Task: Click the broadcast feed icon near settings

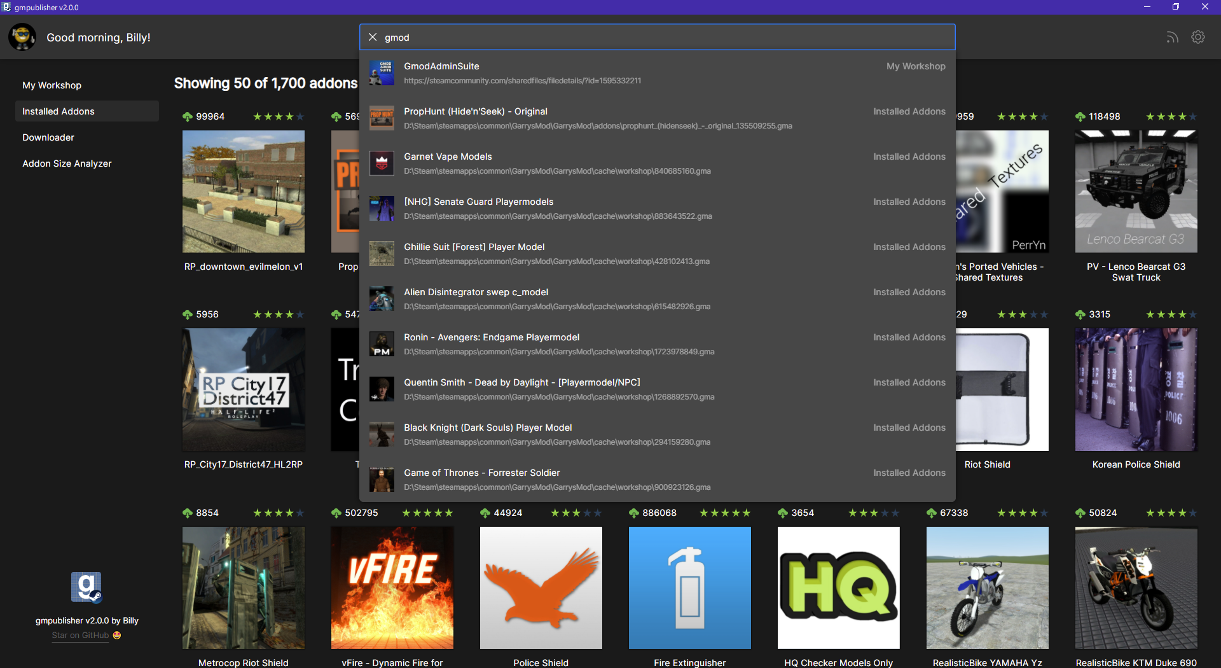Action: 1172,37
